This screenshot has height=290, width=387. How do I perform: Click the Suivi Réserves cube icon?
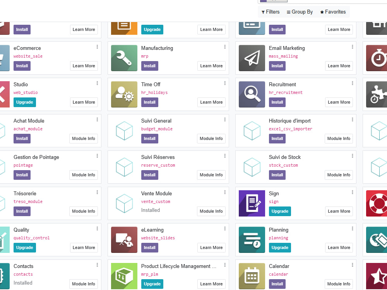pyautogui.click(x=124, y=167)
